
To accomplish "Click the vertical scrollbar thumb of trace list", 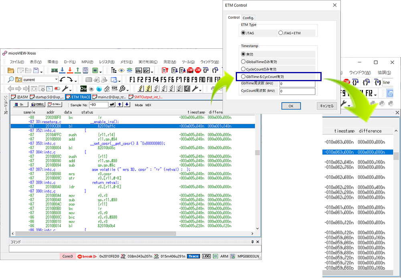I will [257, 153].
